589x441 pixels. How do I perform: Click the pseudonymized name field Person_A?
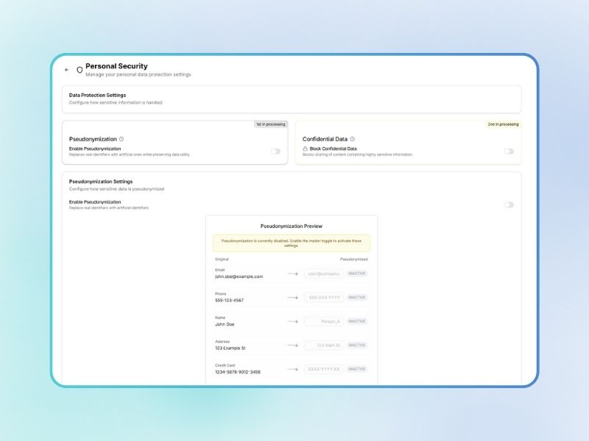[x=324, y=321]
